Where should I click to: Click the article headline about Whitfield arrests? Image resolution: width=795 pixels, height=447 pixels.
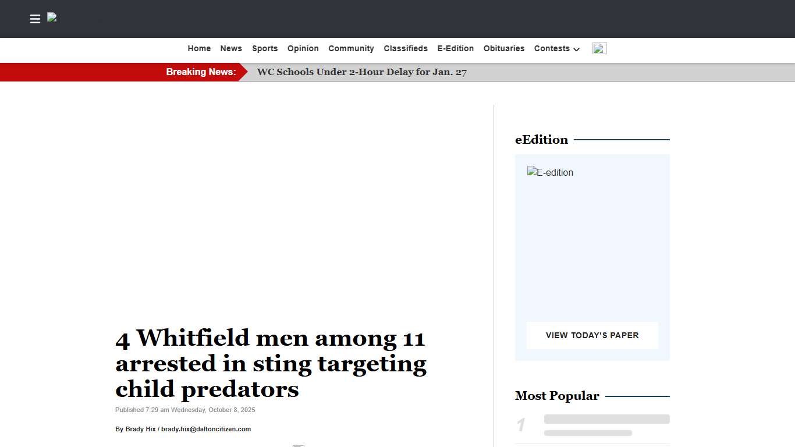click(x=271, y=363)
